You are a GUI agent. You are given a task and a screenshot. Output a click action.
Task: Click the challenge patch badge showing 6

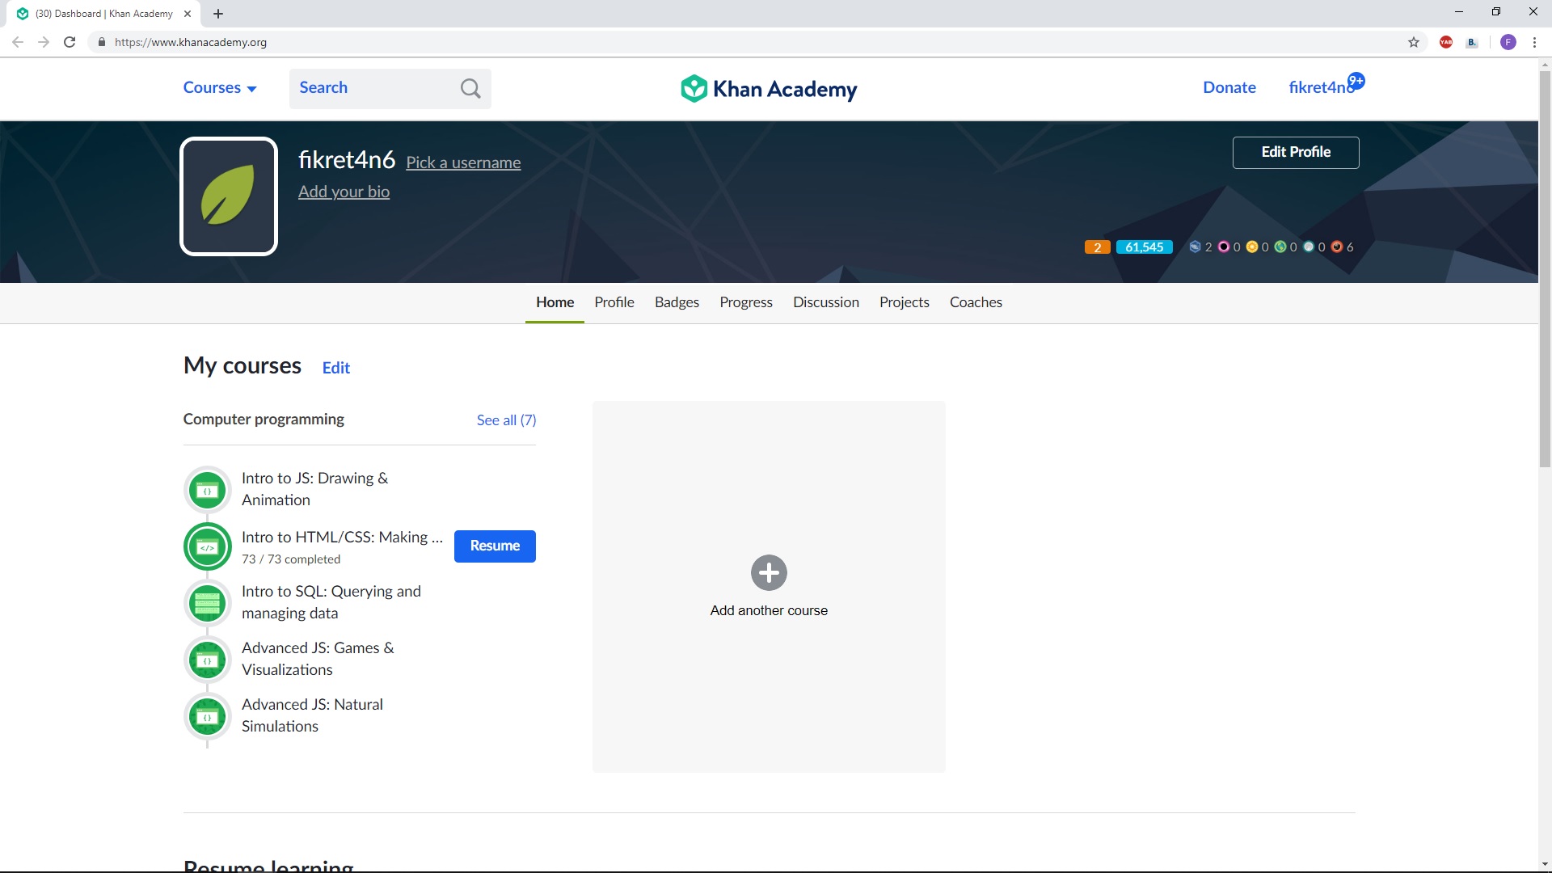coord(1337,247)
